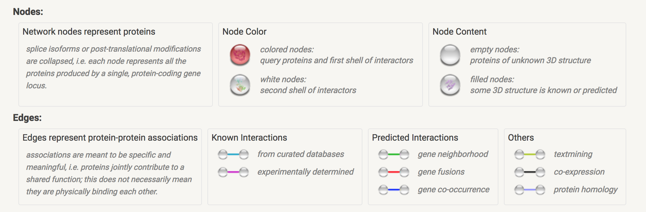Click the red colored node icon
The image size is (646, 212).
[240, 55]
